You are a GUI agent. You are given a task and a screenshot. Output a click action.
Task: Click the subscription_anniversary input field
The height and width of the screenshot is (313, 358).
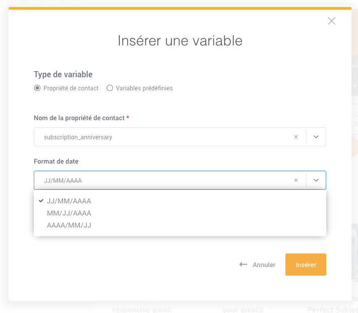click(x=163, y=137)
